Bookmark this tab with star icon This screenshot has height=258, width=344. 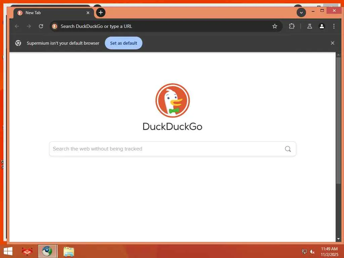275,26
